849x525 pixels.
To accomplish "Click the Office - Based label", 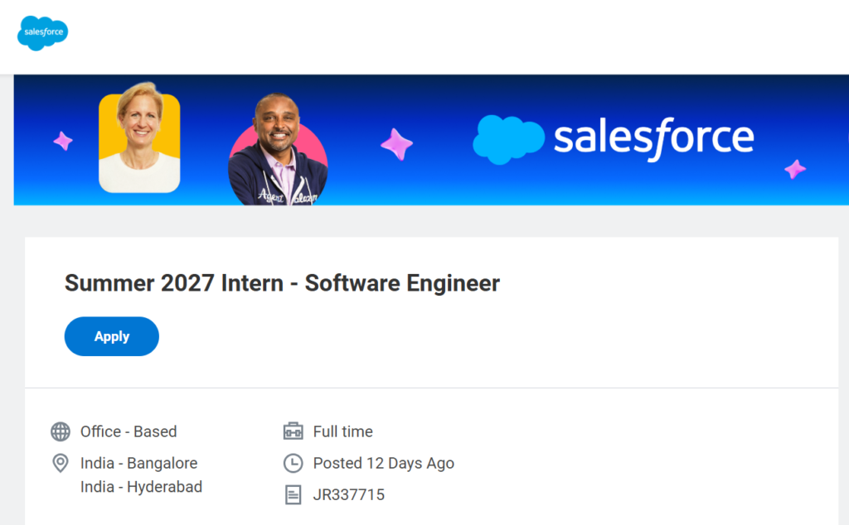I will click(x=129, y=432).
